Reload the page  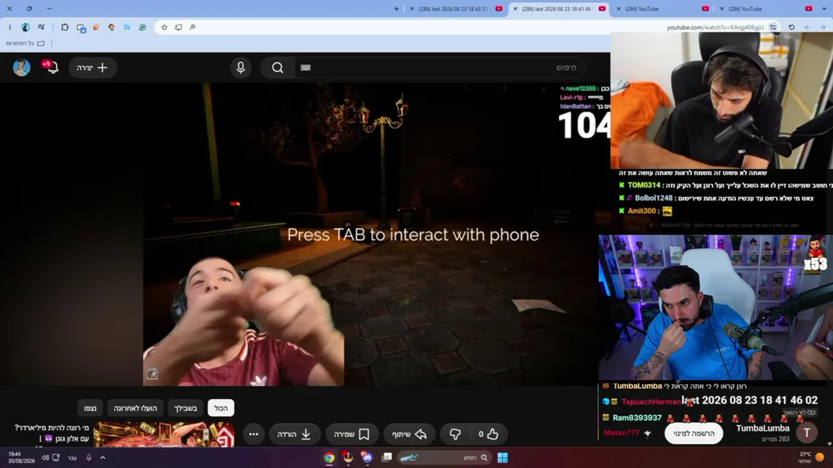pos(791,27)
